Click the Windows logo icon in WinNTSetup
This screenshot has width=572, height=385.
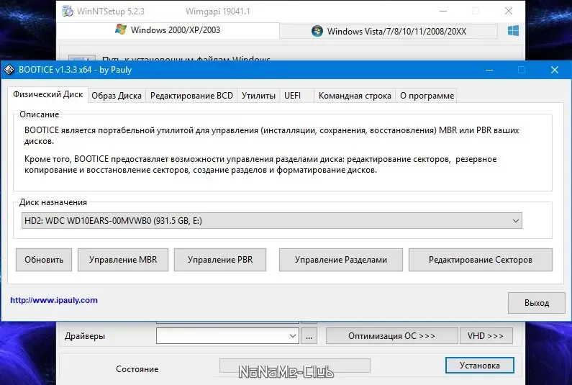[513, 31]
